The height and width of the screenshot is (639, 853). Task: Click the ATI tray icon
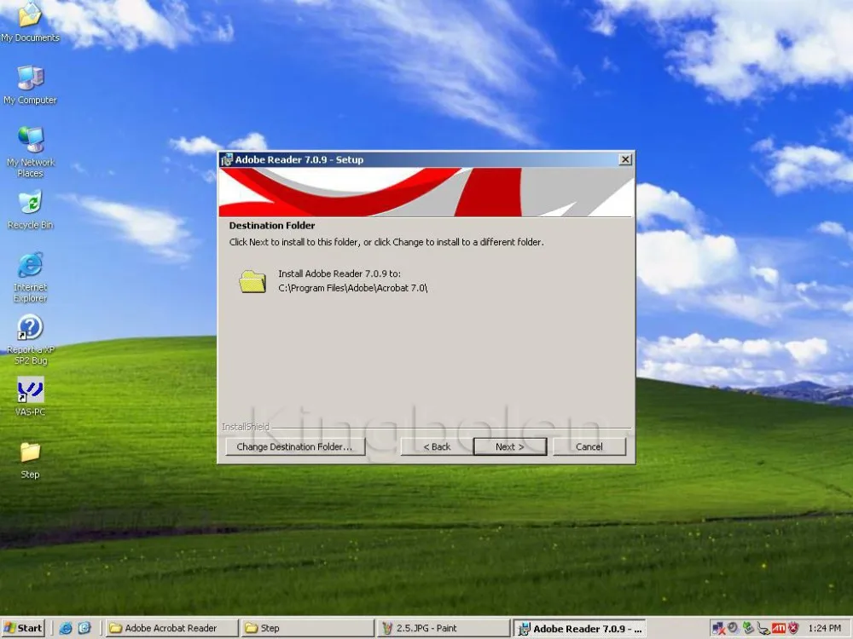779,629
